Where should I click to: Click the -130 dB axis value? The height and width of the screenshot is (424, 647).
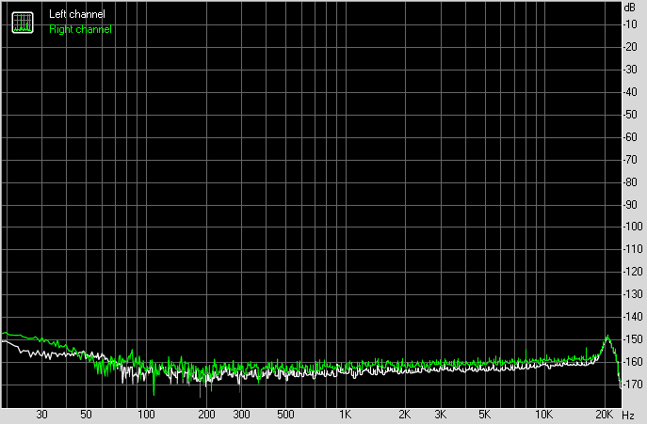point(633,294)
